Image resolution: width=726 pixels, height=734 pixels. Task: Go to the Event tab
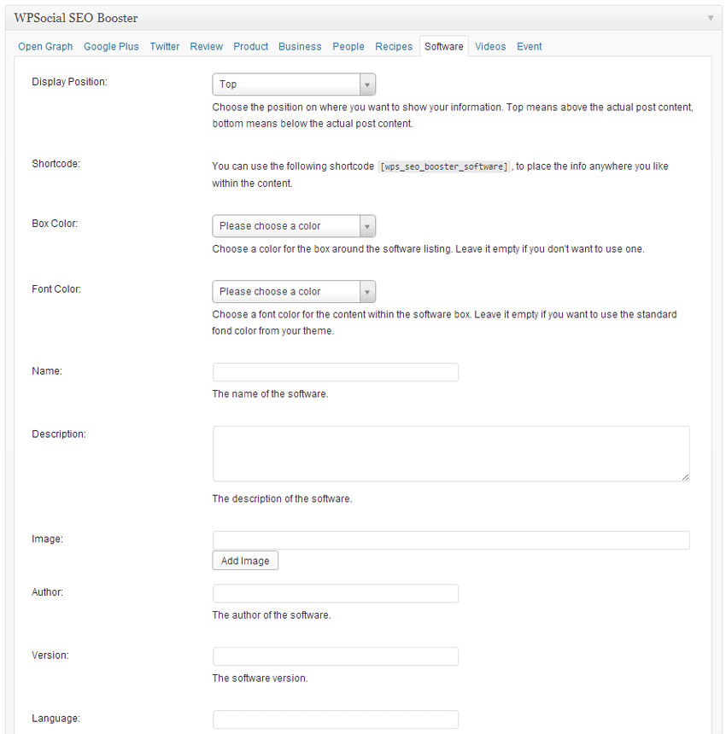pos(530,47)
